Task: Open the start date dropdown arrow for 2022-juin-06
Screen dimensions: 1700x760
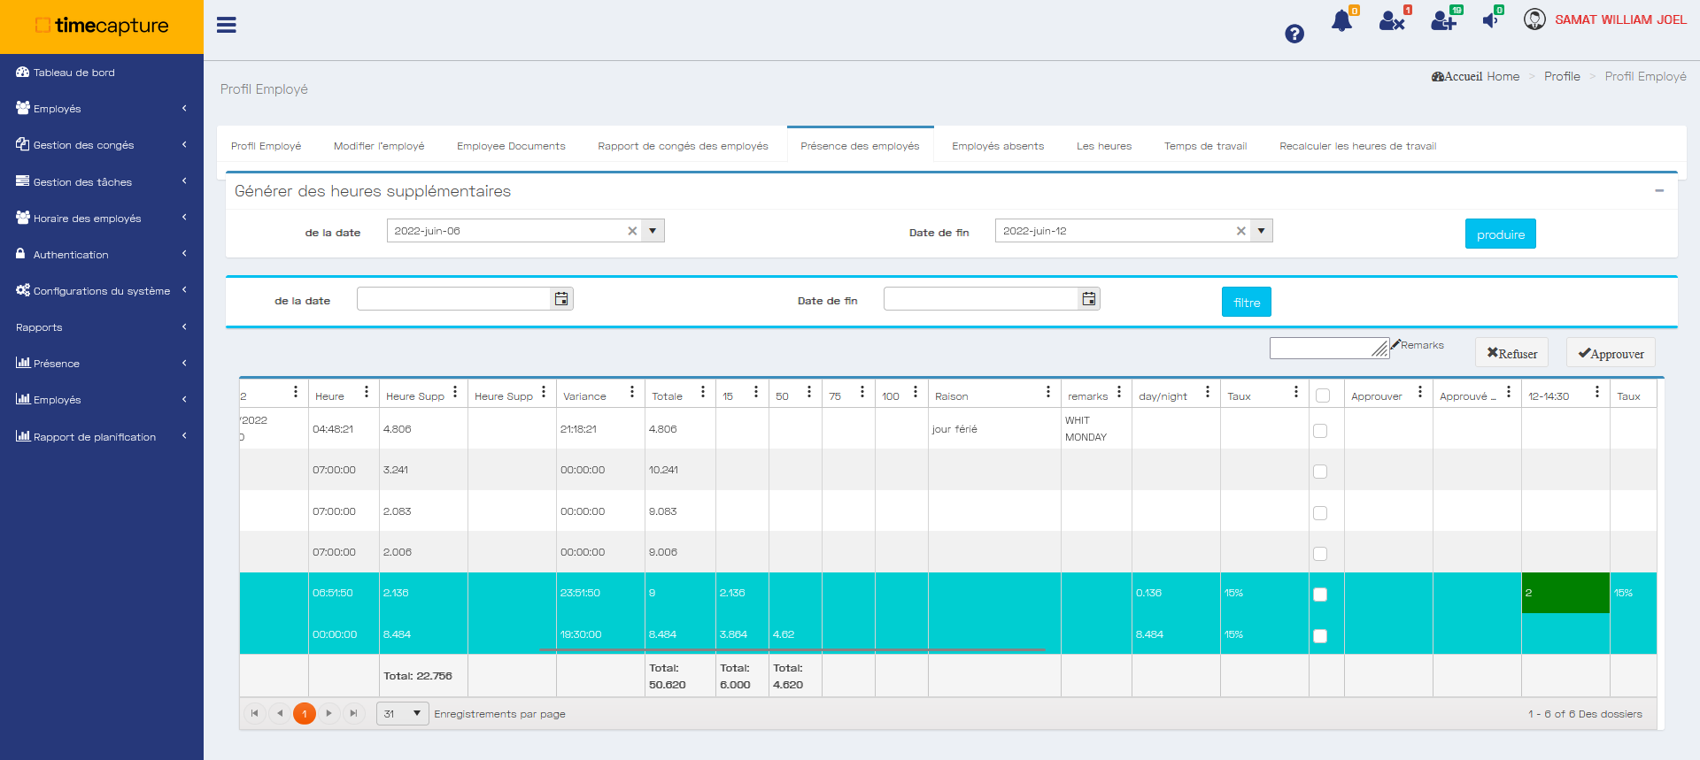Action: [653, 231]
